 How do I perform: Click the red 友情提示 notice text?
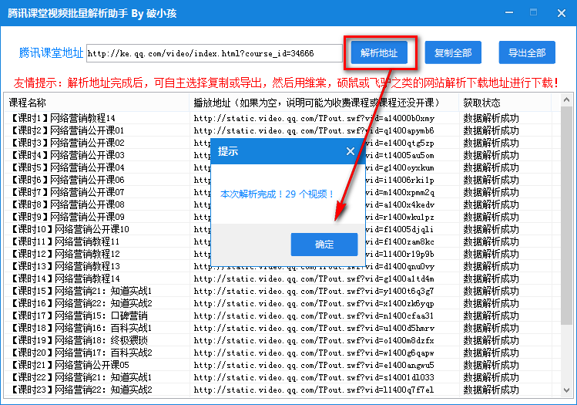(287, 83)
